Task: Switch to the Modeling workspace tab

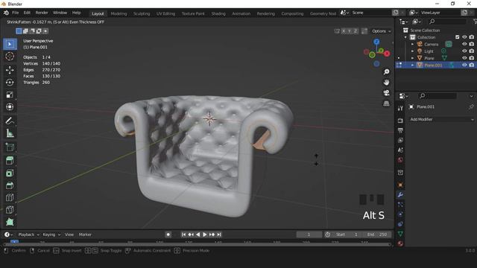Action: pos(119,13)
